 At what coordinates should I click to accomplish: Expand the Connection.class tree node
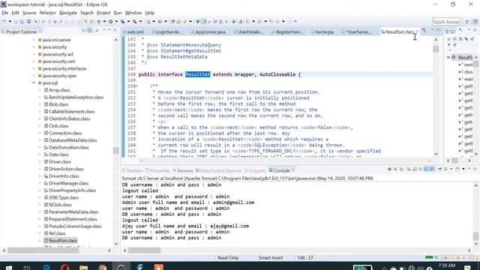(x=40, y=133)
